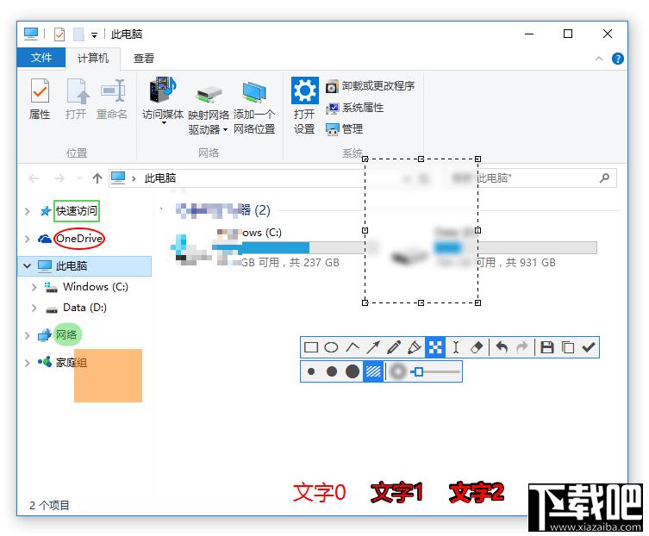Select the mosaic blur tool
This screenshot has height=536, width=649.
pyautogui.click(x=435, y=347)
